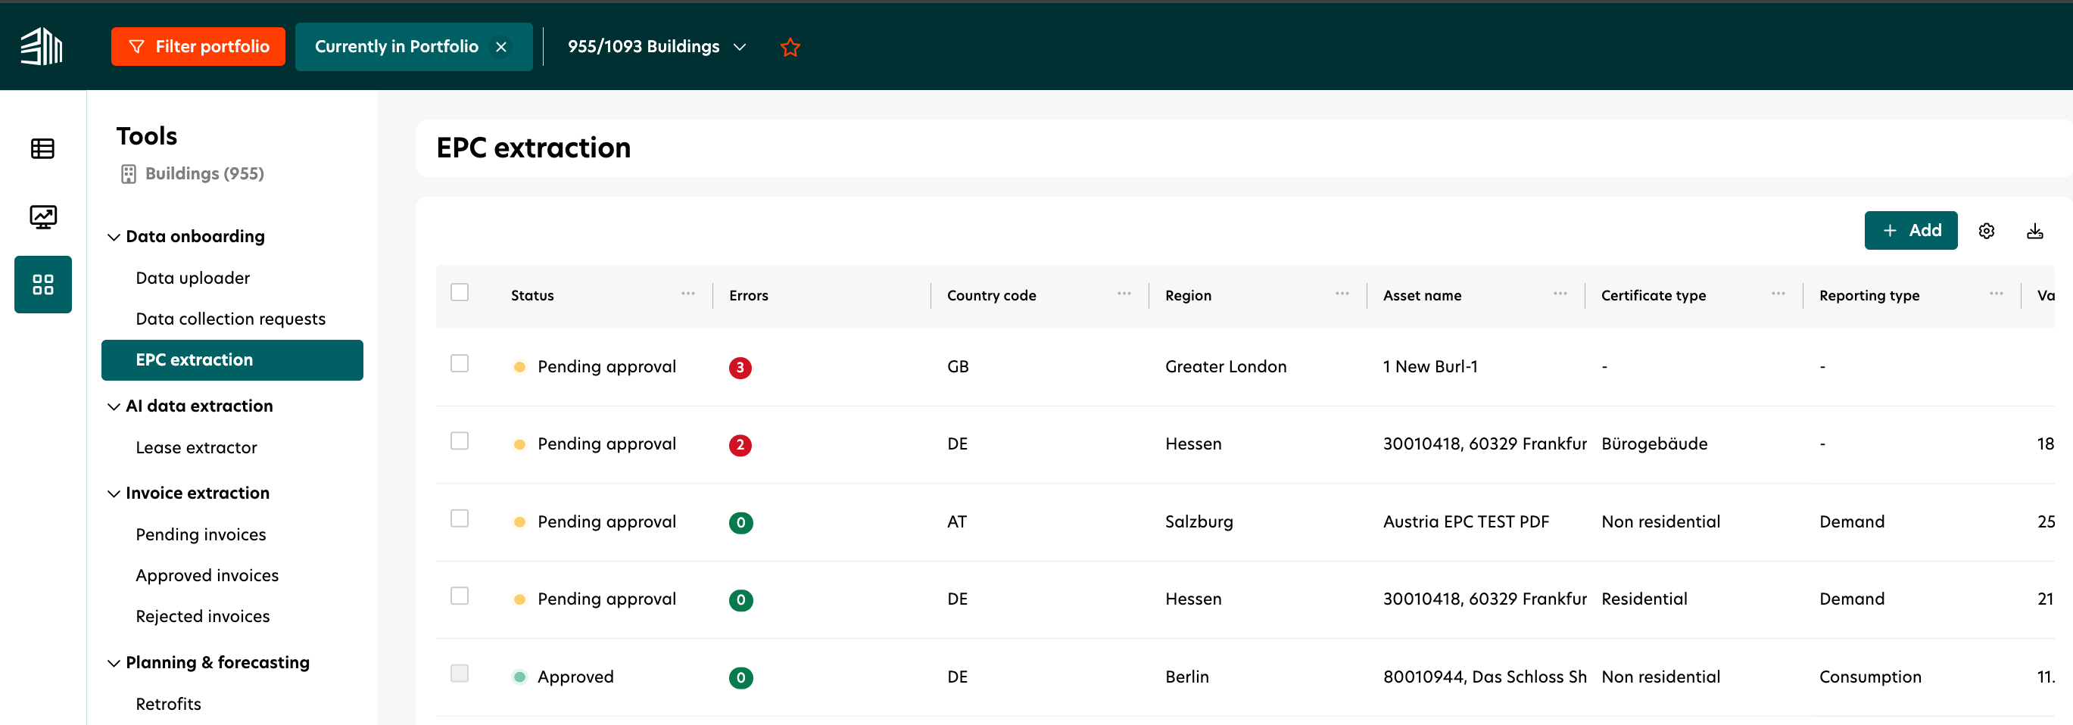Click the GB country code cell
The width and height of the screenshot is (2073, 725).
958,367
